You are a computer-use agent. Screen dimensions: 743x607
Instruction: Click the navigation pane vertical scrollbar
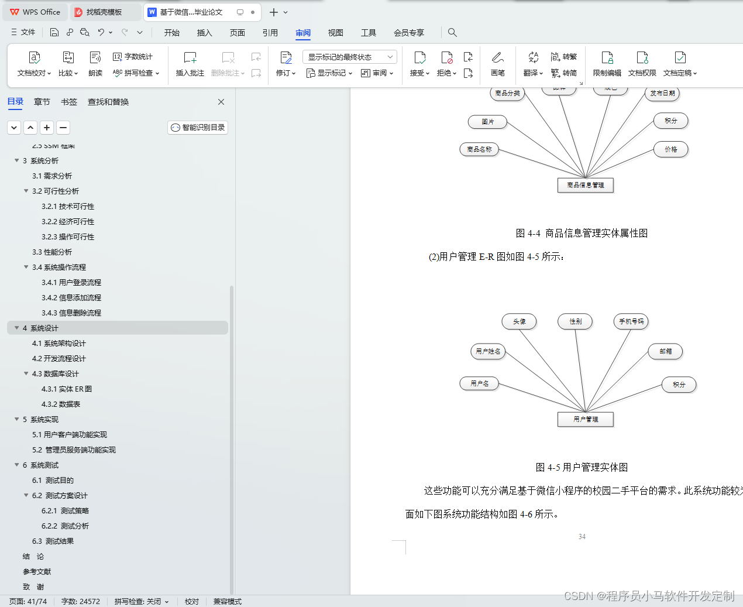232,439
